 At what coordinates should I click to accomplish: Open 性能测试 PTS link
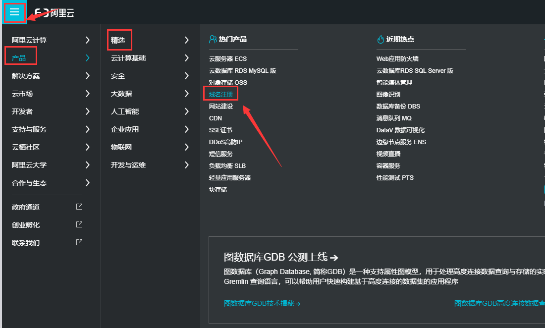(x=395, y=177)
